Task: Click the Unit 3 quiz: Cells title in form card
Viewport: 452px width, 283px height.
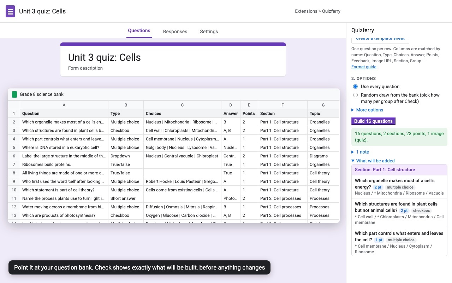Action: point(105,58)
